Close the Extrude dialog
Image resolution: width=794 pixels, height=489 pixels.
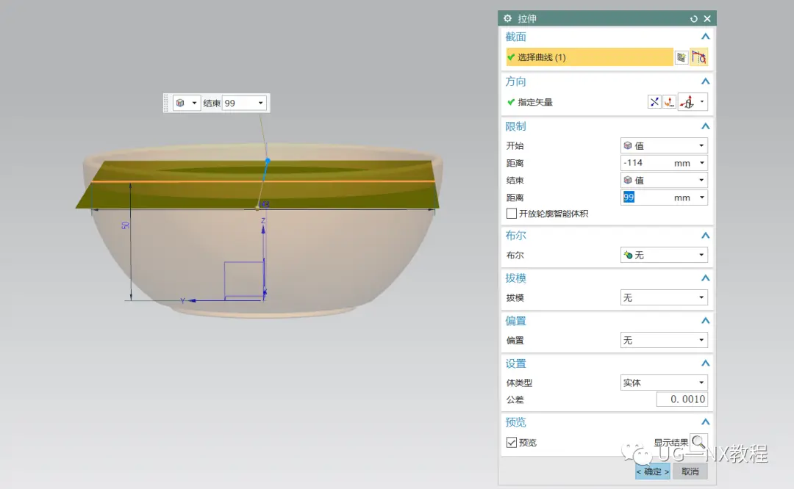[707, 18]
